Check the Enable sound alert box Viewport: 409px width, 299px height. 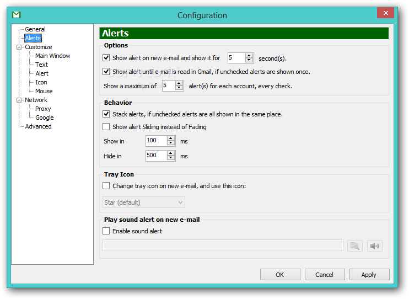[106, 231]
